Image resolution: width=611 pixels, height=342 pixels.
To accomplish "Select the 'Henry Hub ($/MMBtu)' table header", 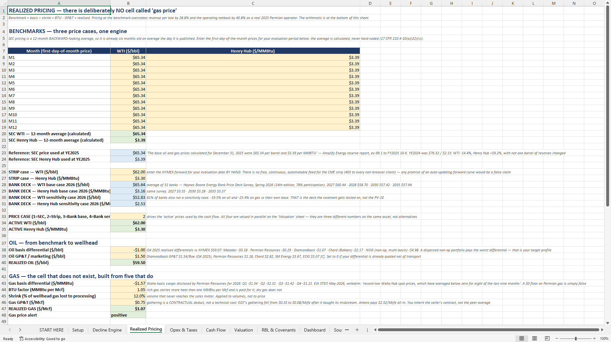I will coord(253,51).
